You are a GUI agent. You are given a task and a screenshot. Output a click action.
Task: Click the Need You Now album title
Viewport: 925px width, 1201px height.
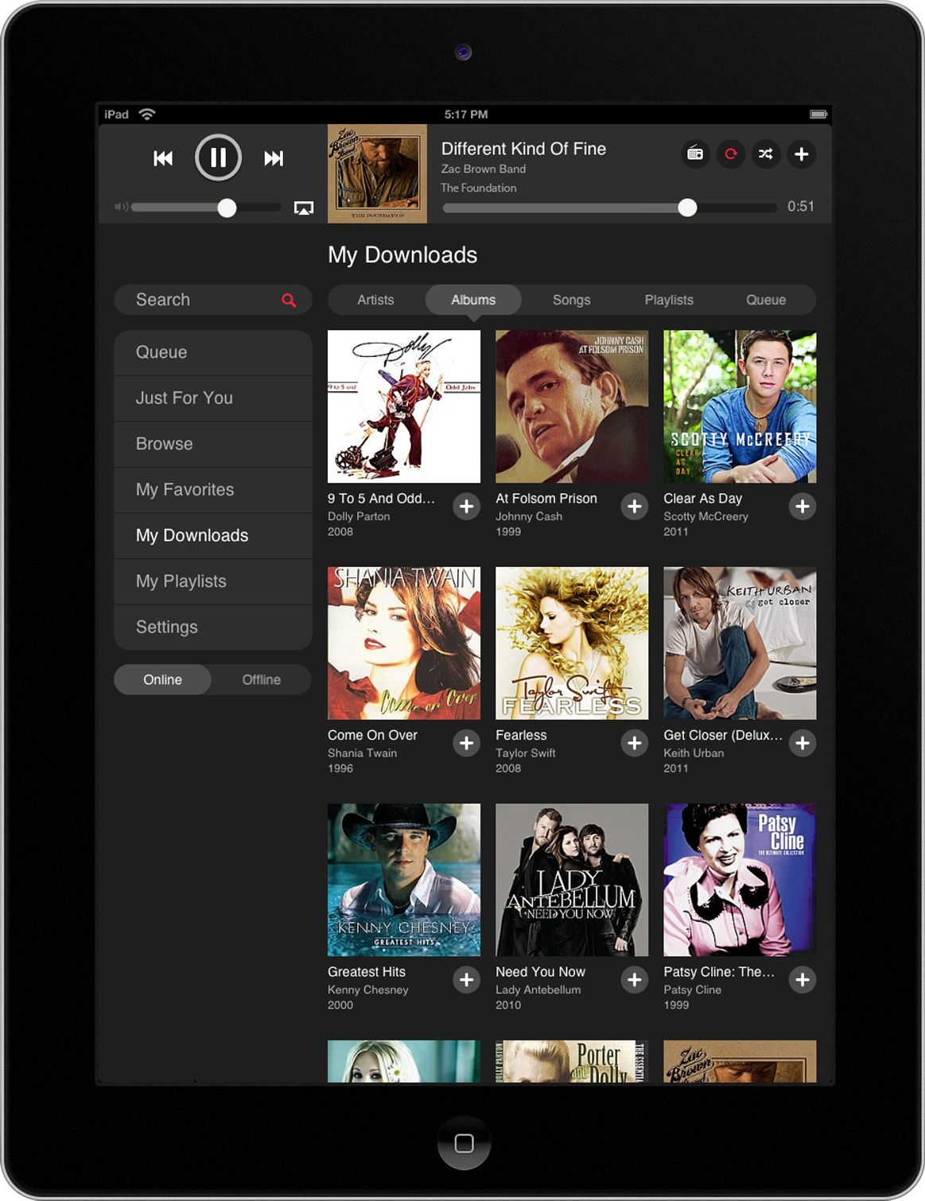point(540,972)
